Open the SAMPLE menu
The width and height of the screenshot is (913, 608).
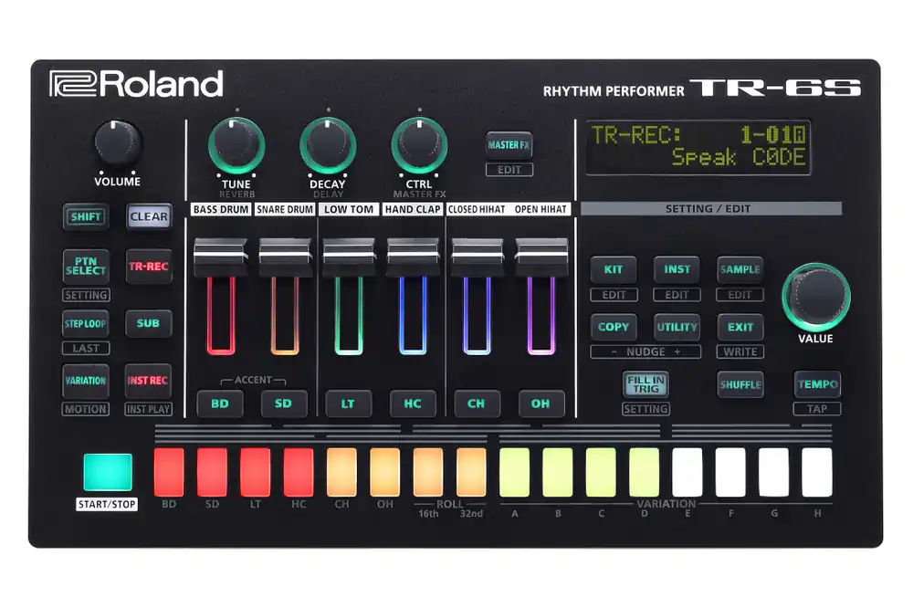(x=740, y=269)
